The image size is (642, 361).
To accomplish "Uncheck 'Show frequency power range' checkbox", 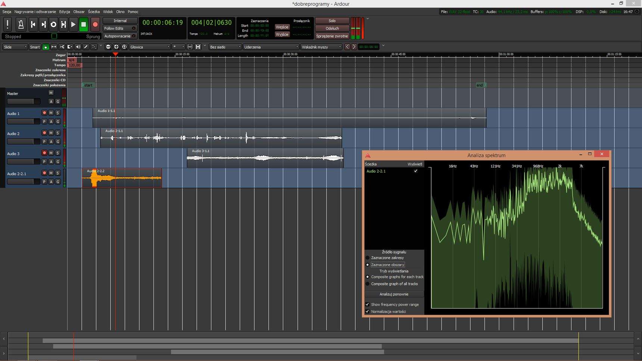I will pos(368,304).
